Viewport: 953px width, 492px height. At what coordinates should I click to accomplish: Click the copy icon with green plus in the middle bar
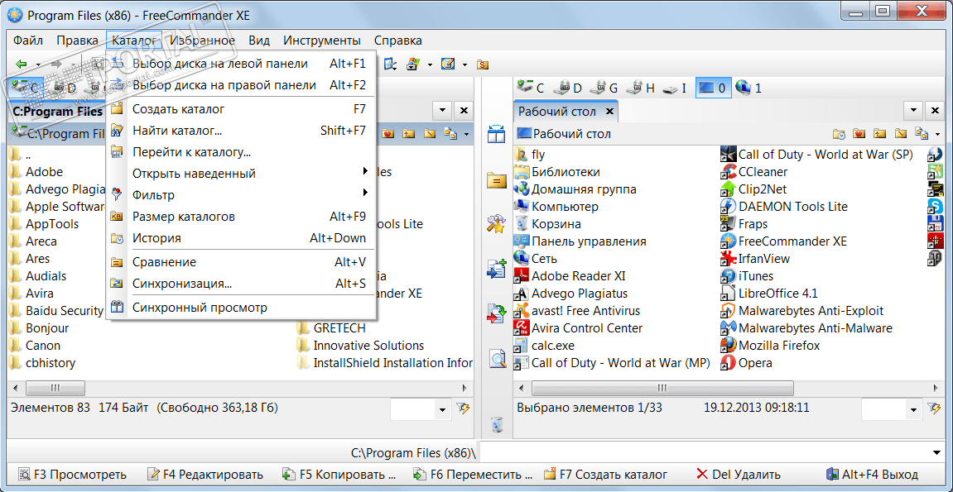tap(497, 268)
